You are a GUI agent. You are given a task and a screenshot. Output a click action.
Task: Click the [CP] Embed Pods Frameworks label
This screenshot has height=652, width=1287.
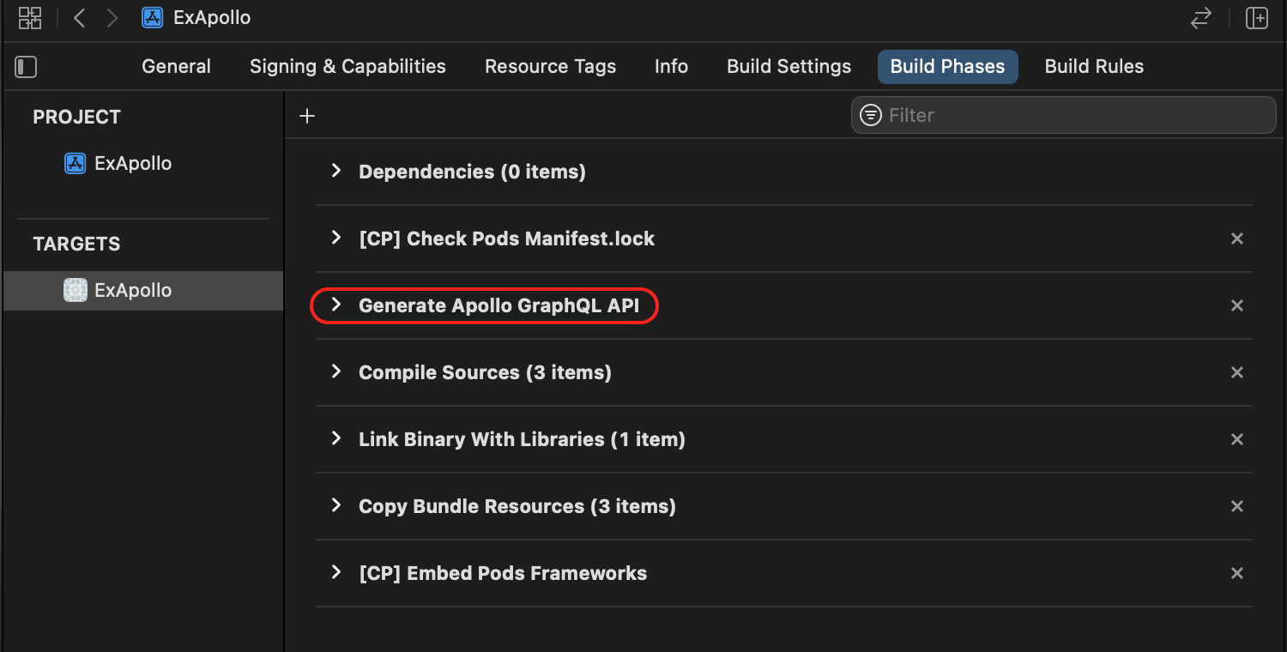pos(503,573)
